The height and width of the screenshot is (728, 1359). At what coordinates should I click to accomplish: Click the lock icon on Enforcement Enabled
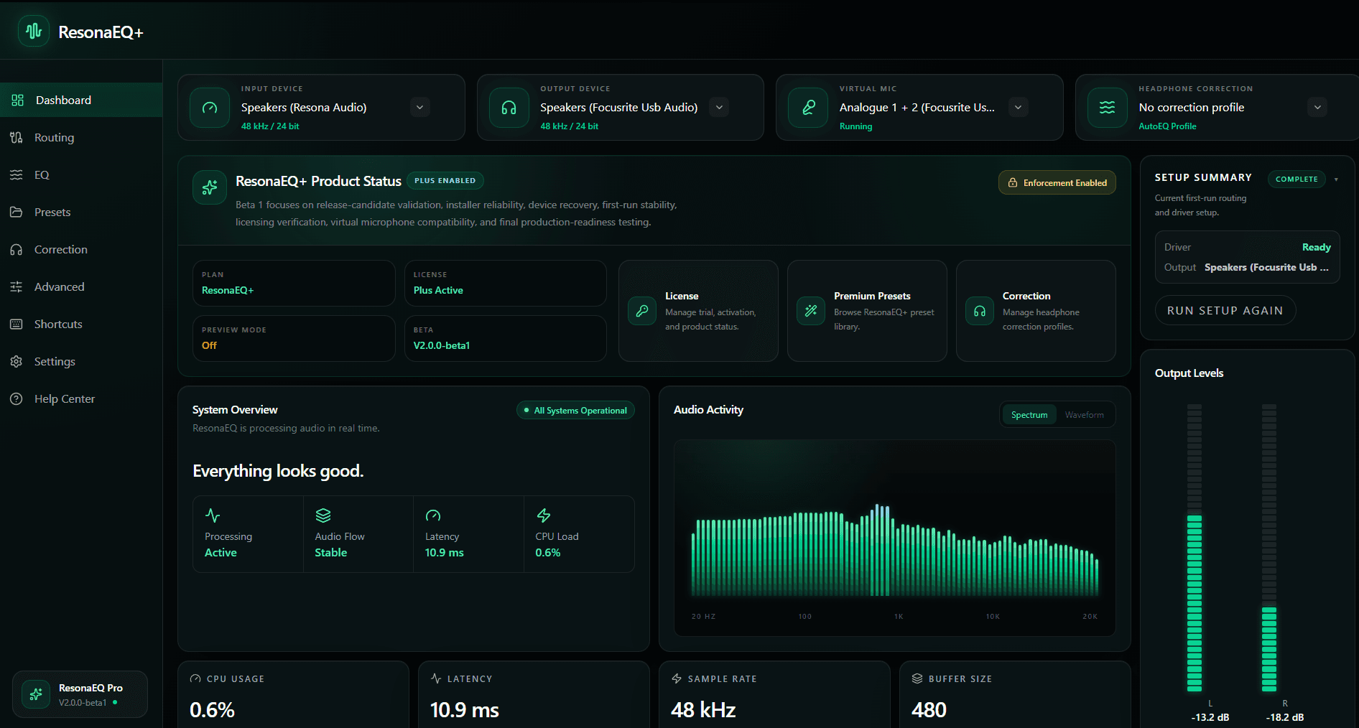(x=1013, y=182)
